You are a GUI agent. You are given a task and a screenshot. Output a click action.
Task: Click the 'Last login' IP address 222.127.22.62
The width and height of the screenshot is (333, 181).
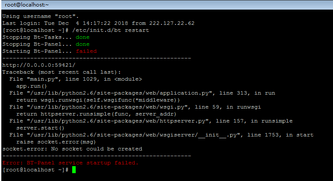click(x=172, y=23)
